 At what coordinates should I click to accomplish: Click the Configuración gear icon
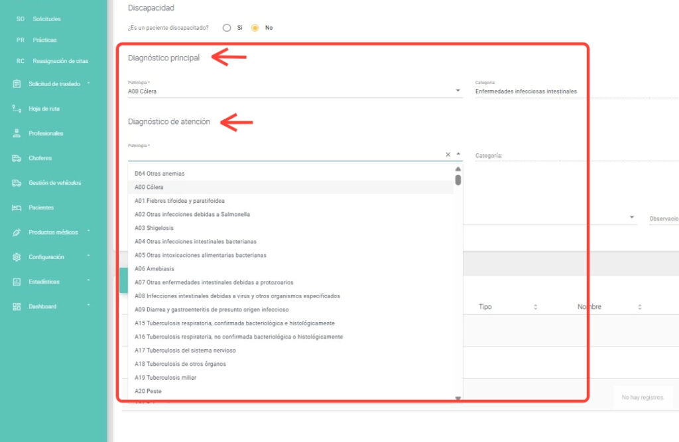pyautogui.click(x=17, y=257)
